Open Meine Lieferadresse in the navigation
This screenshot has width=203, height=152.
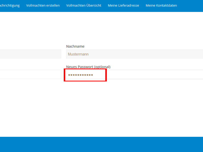tap(123, 6)
